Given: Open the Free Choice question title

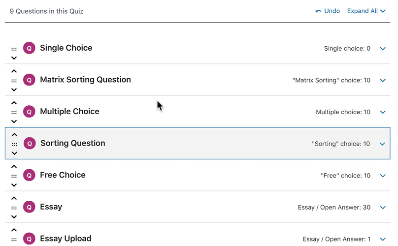Looking at the screenshot, I should click(x=63, y=175).
